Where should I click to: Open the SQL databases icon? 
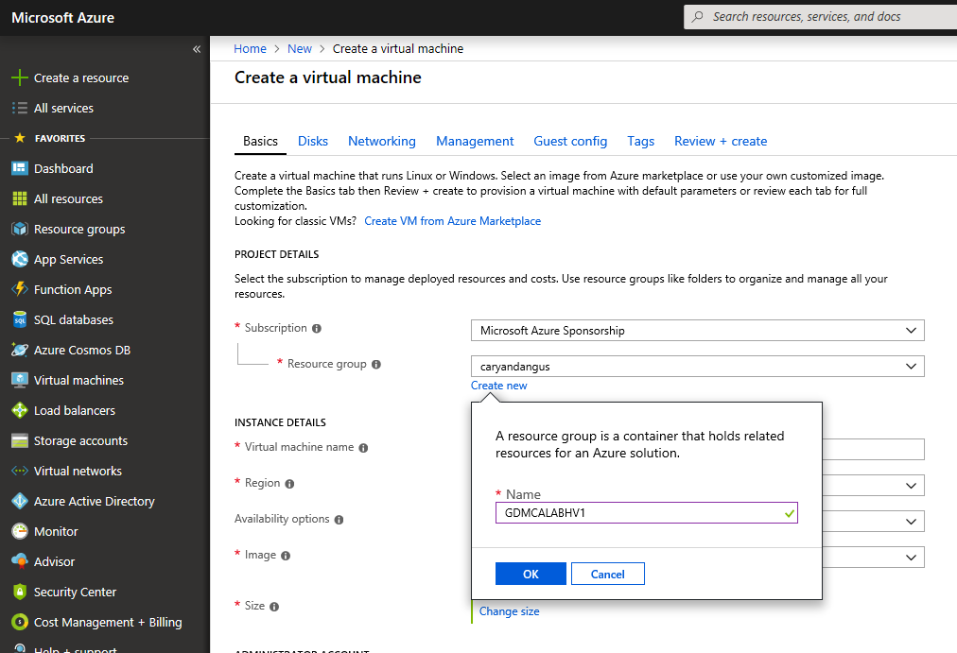click(x=20, y=319)
